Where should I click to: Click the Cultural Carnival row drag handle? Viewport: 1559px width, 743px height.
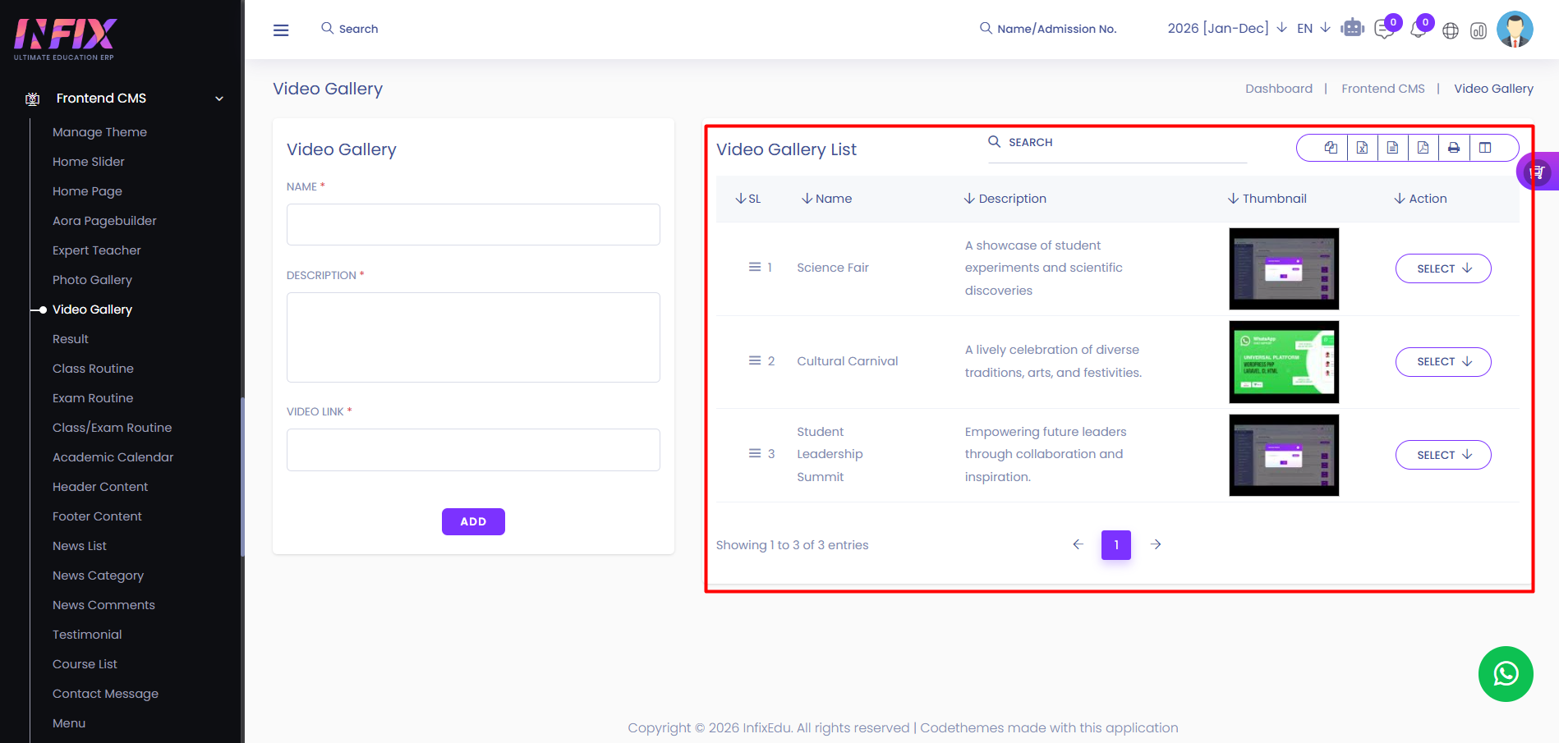(x=754, y=360)
